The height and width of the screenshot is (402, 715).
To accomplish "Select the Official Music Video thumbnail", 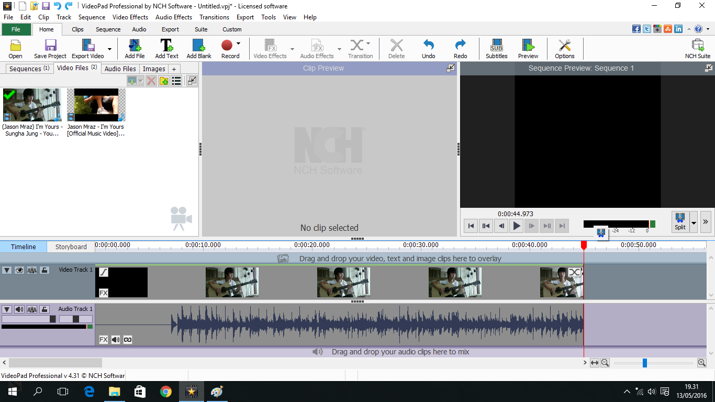I will pyautogui.click(x=96, y=105).
